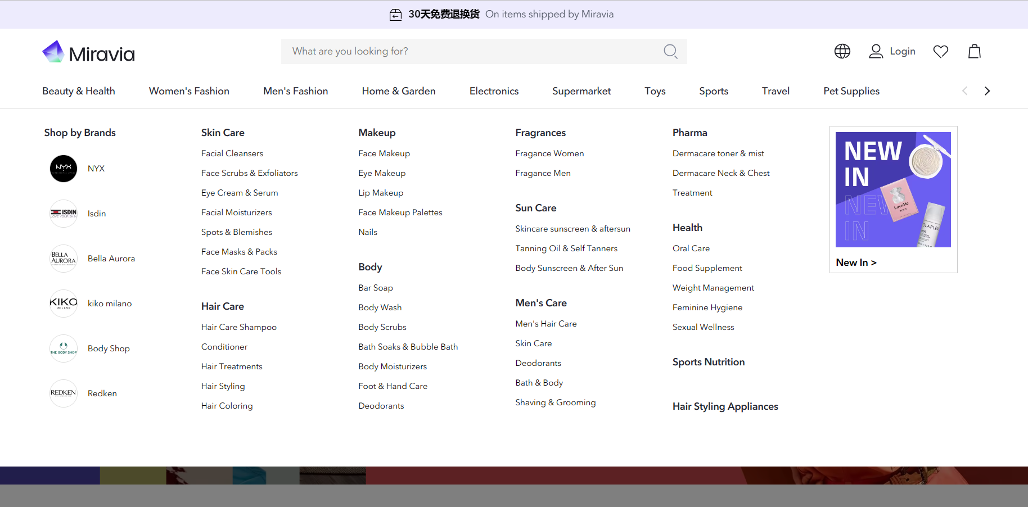This screenshot has height=507, width=1028.
Task: Open the New In promo image
Action: pyautogui.click(x=893, y=189)
